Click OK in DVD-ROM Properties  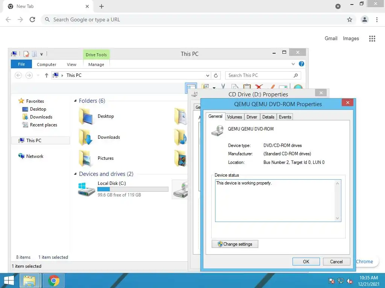click(x=306, y=261)
